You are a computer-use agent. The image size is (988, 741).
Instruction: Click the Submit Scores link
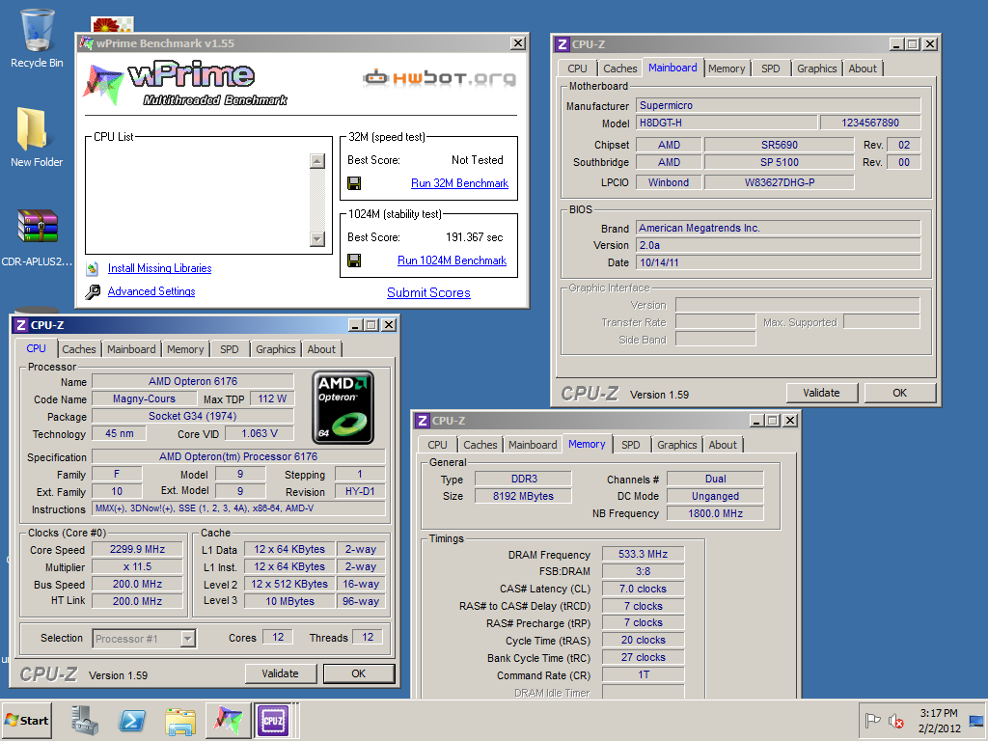click(x=428, y=292)
